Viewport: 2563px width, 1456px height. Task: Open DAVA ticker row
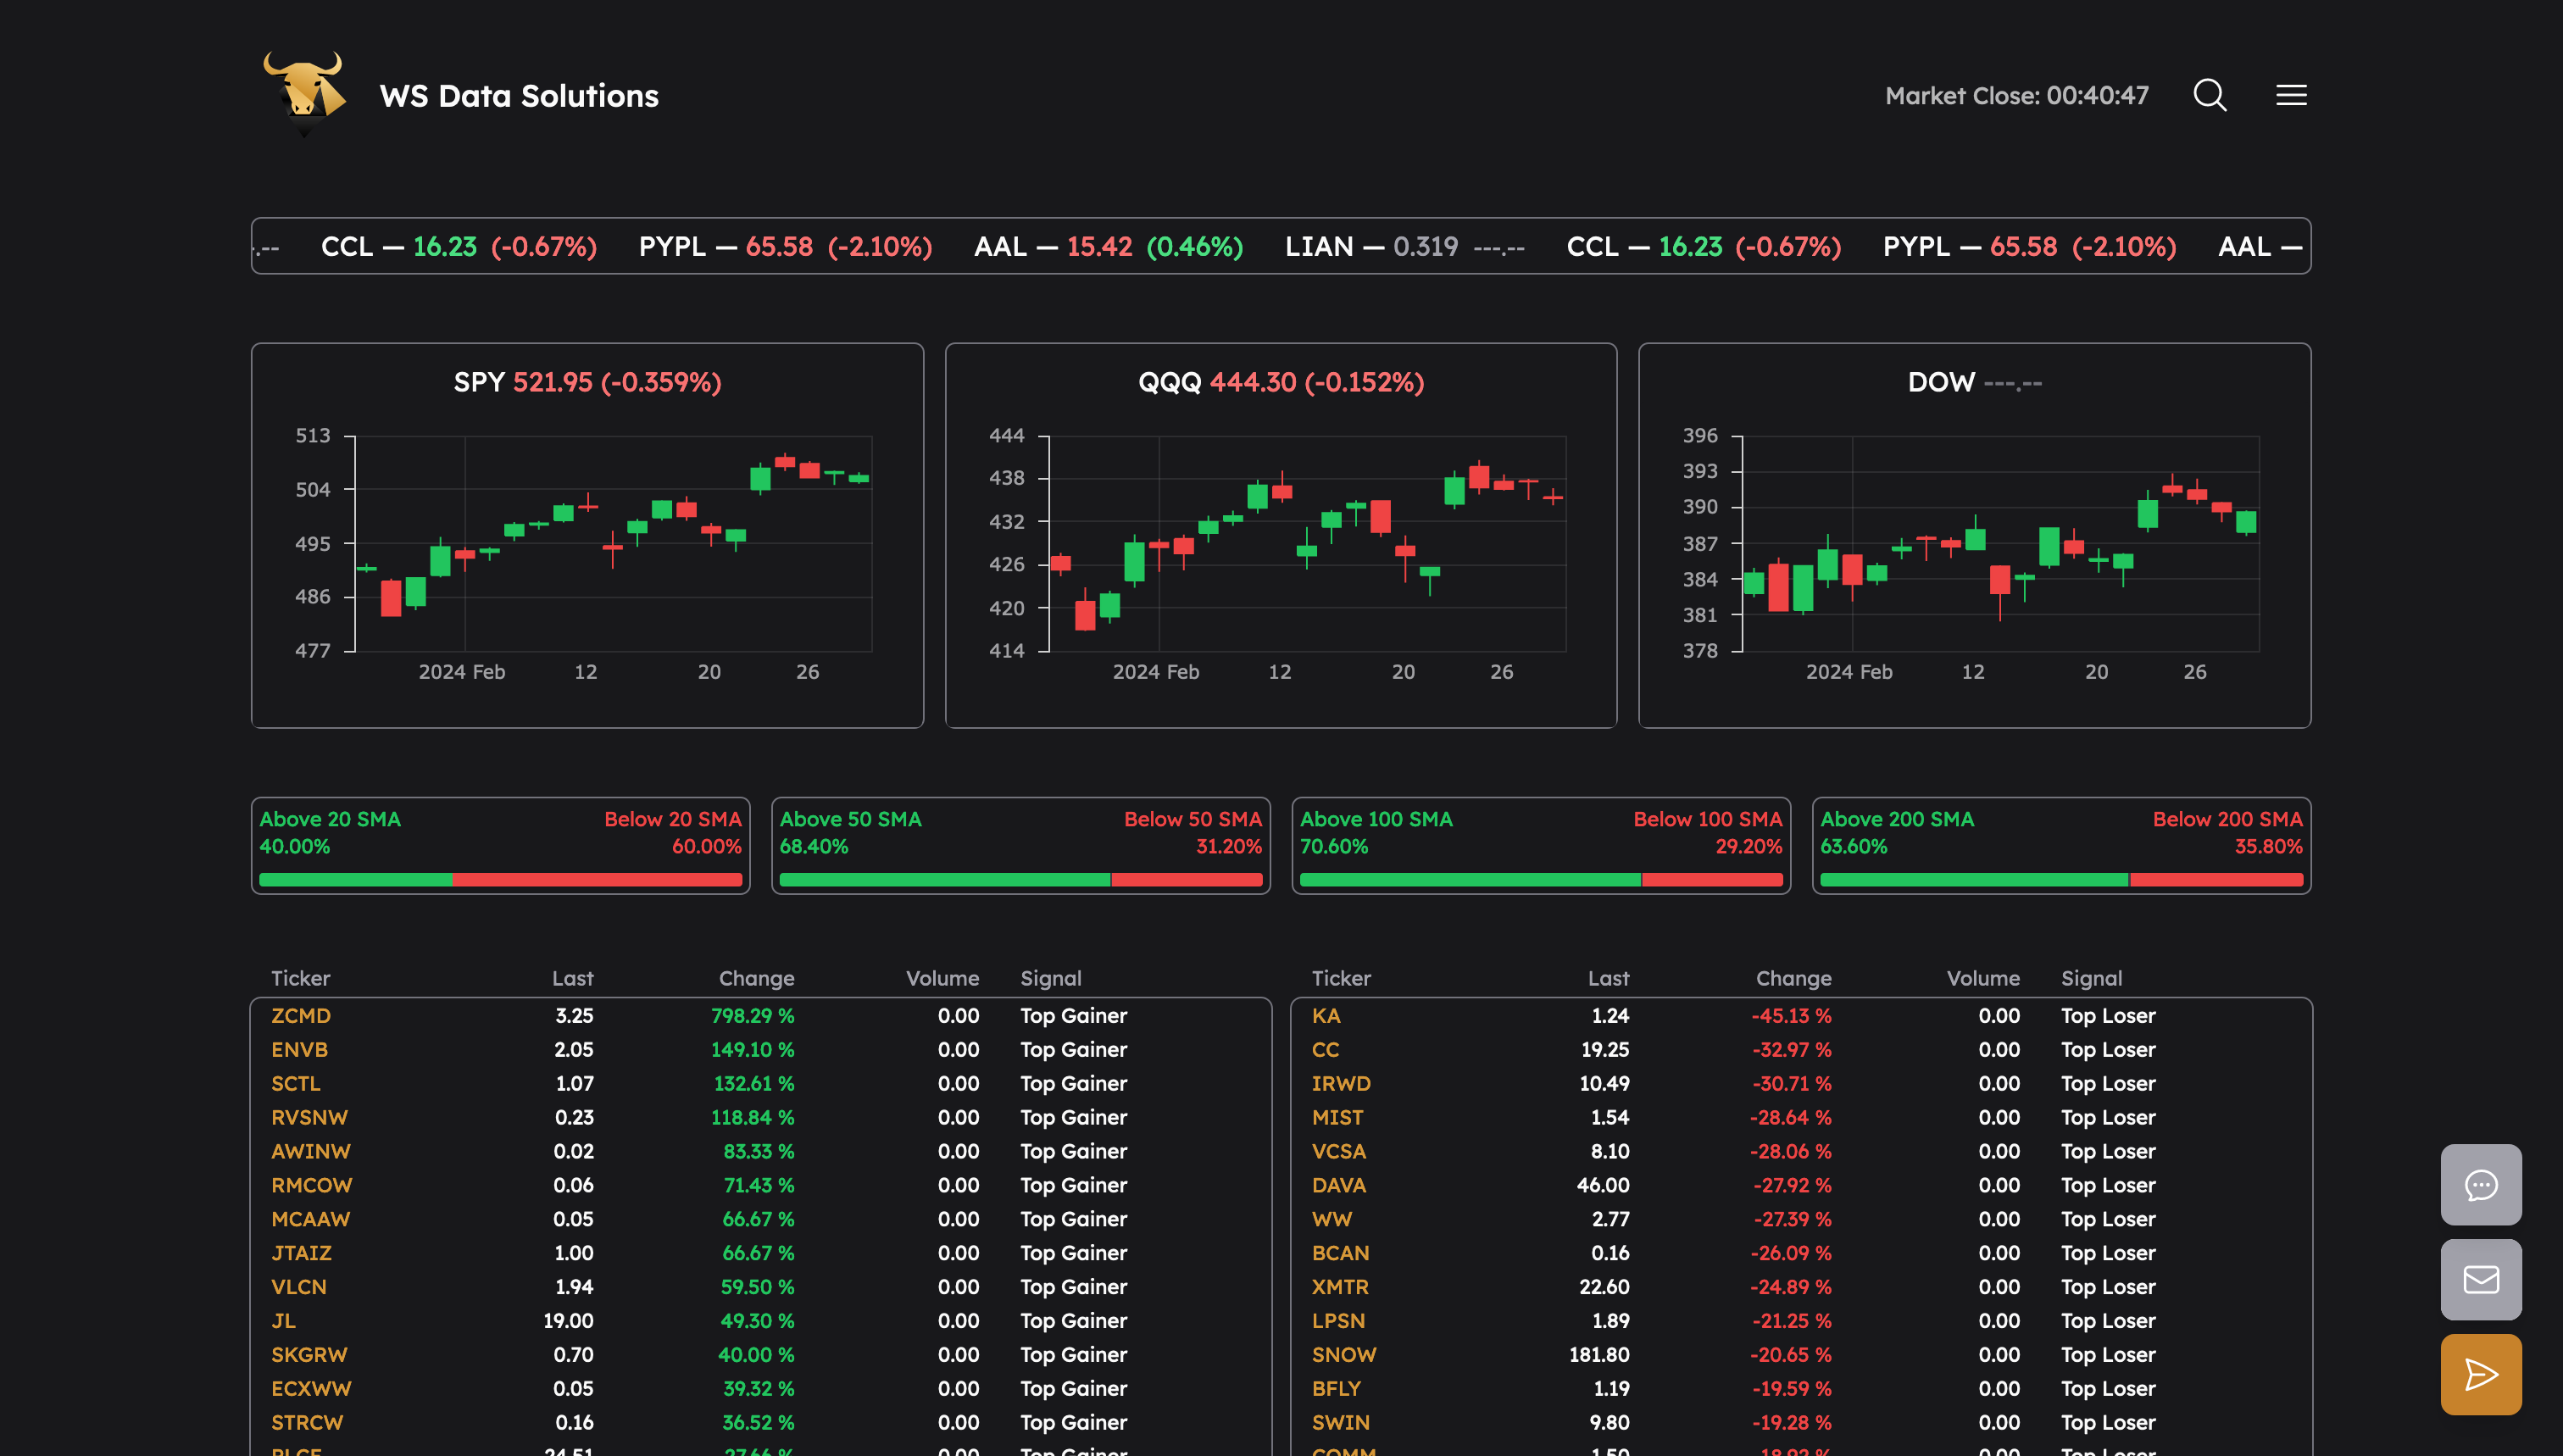(x=1801, y=1186)
